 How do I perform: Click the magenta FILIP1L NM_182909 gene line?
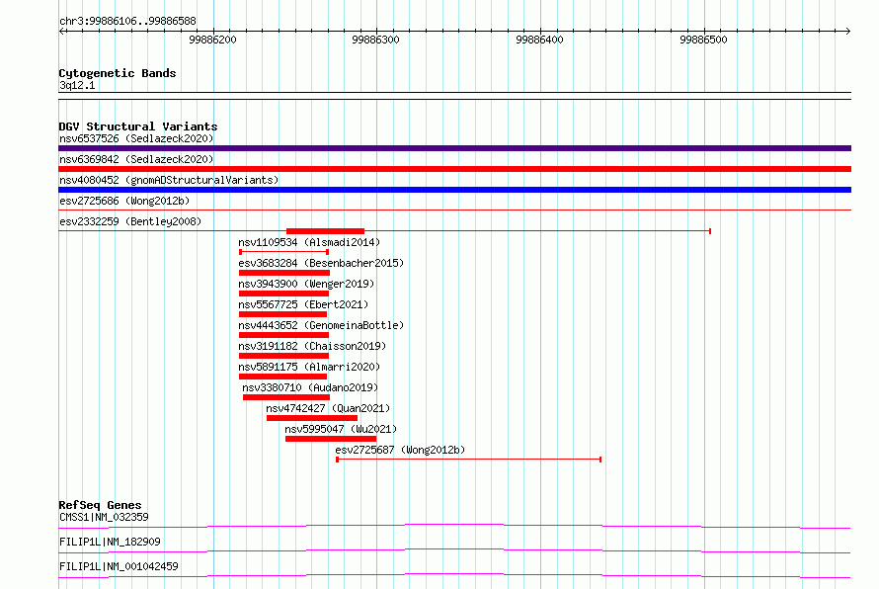(x=454, y=550)
